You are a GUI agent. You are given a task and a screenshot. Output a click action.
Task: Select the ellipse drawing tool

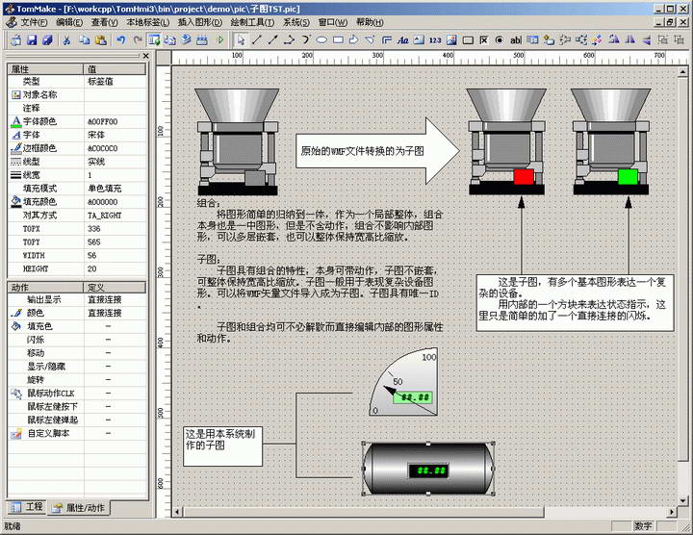321,40
